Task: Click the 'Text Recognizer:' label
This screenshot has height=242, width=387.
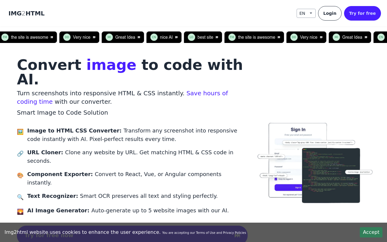Action: coord(53,196)
